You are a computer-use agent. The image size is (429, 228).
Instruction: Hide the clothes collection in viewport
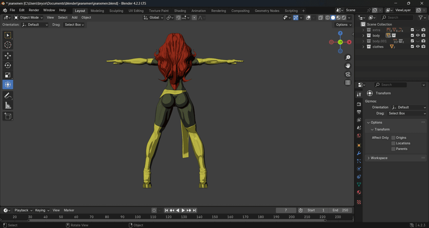(418, 47)
